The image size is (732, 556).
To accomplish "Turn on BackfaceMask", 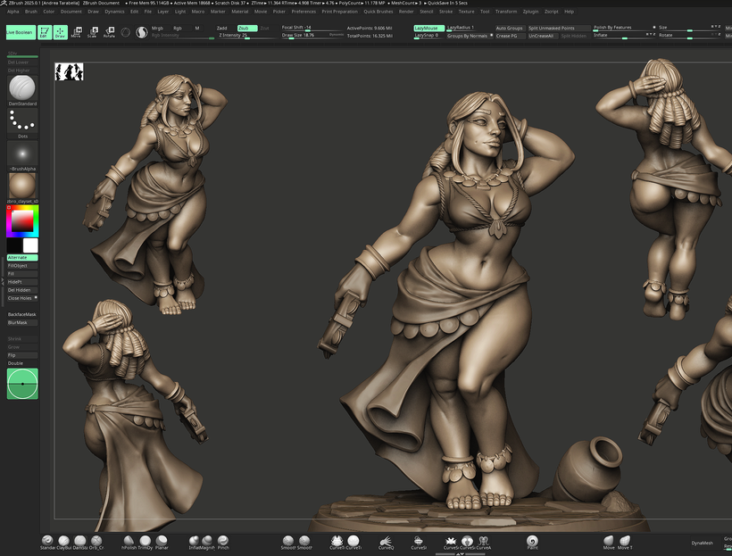I will click(21, 315).
